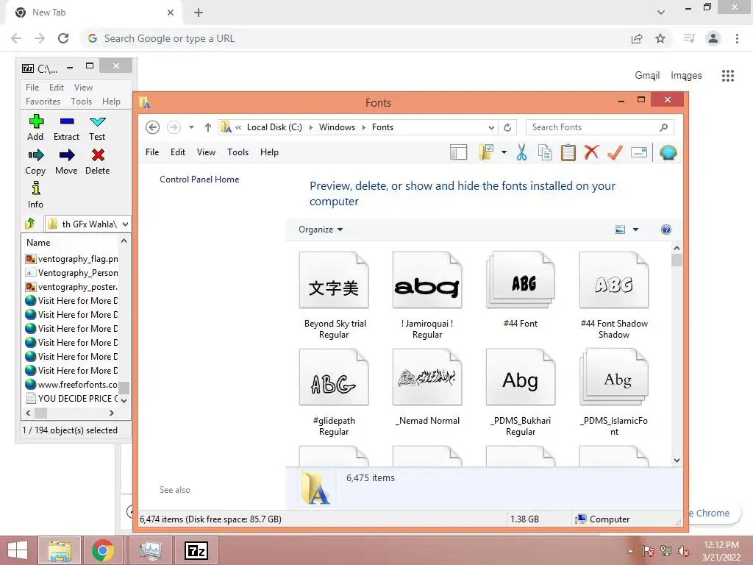Image resolution: width=753 pixels, height=565 pixels.
Task: Click the shell globe icon in Fonts toolbar
Action: pyautogui.click(x=668, y=152)
